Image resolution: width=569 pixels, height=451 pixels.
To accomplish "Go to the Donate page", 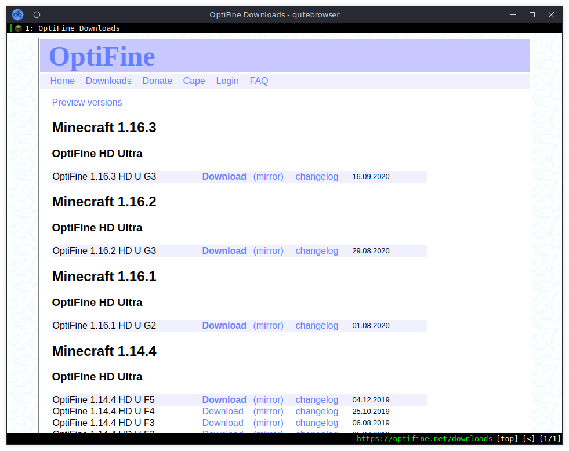I will point(157,81).
